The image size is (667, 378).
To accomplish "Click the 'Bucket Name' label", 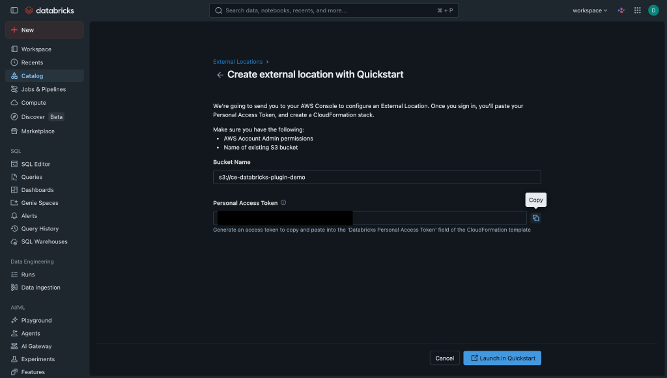I will tap(232, 162).
